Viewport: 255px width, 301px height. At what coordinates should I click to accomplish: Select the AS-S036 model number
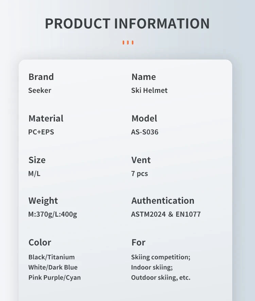coord(145,132)
